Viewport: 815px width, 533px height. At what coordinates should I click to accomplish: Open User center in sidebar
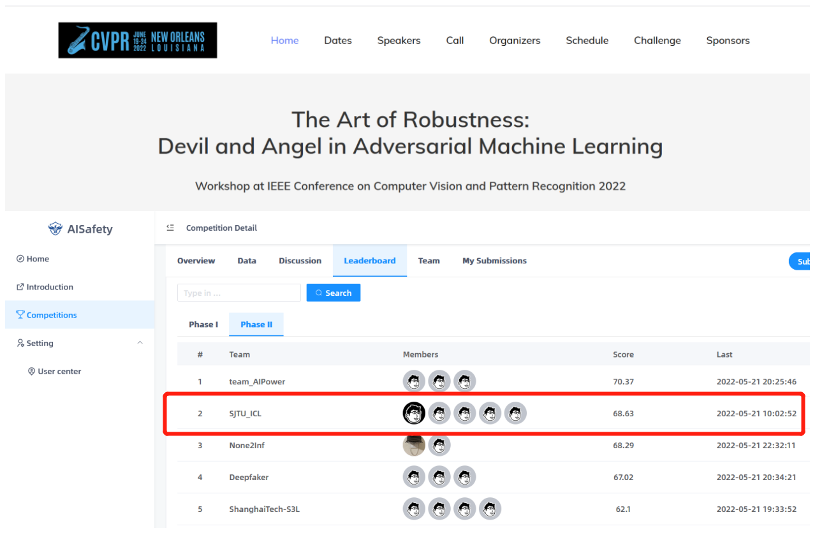[59, 371]
